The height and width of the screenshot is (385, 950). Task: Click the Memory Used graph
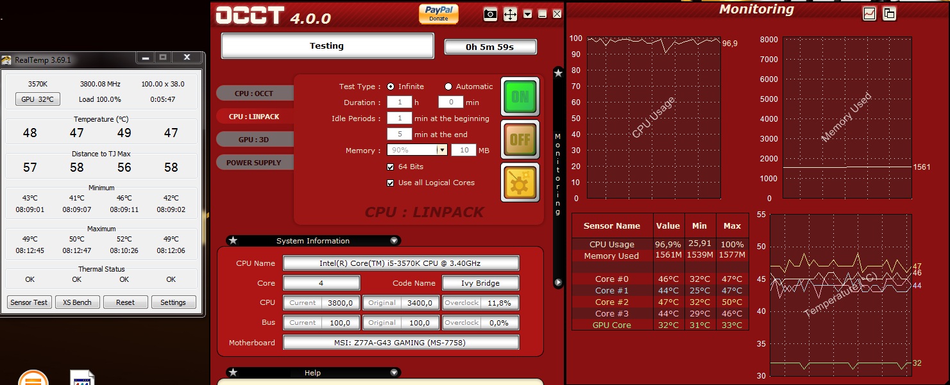coord(847,117)
